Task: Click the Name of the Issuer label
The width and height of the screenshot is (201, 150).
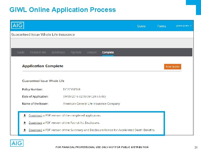Action: coord(35,104)
